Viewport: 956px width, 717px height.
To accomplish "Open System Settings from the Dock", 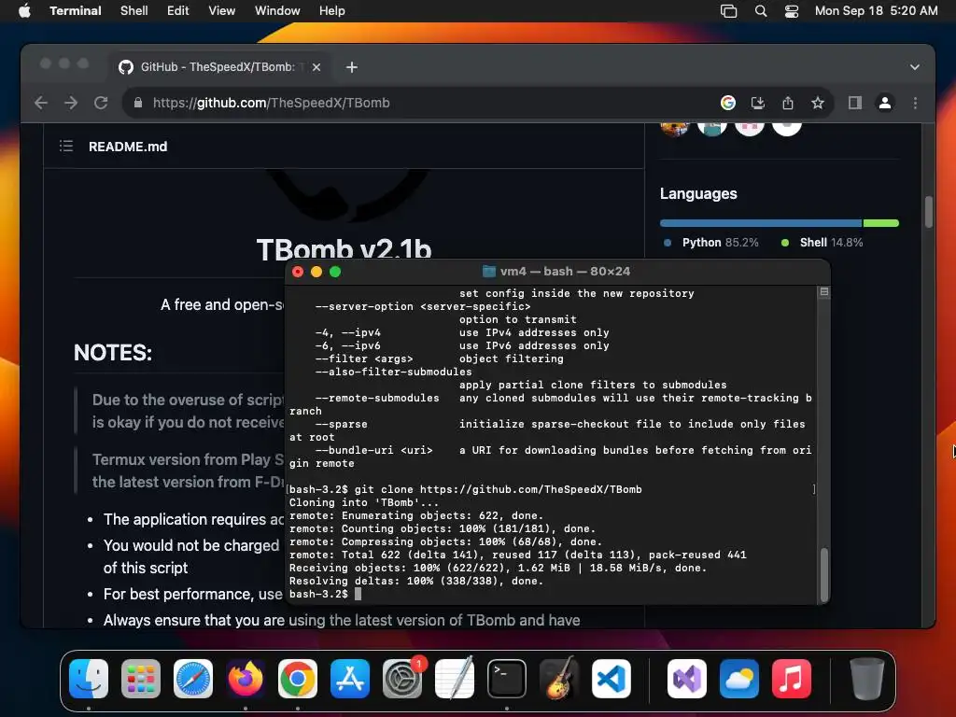I will pyautogui.click(x=402, y=679).
